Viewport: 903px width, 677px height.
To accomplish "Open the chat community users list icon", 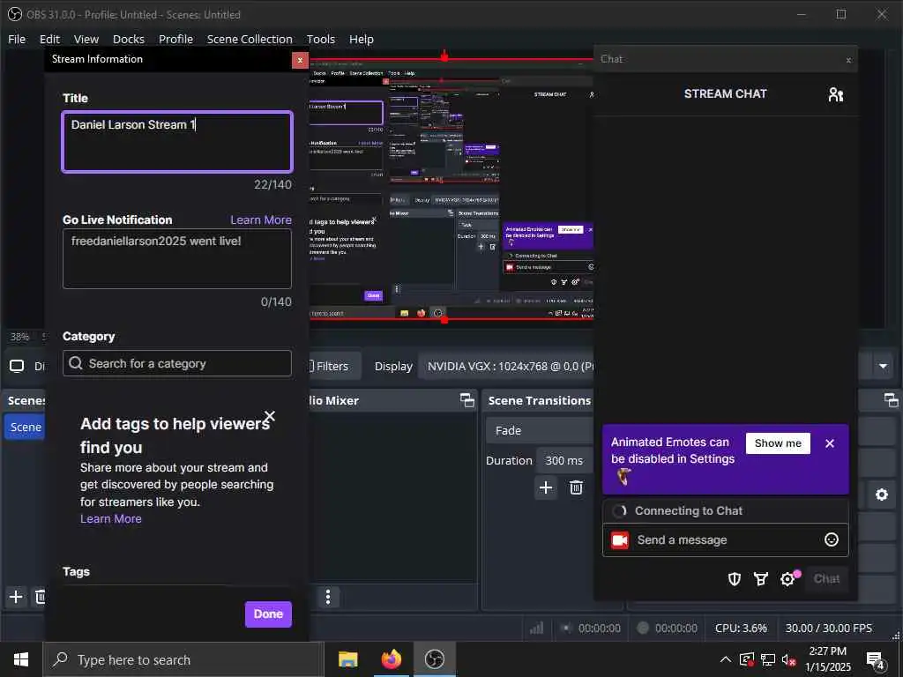I will (x=836, y=94).
